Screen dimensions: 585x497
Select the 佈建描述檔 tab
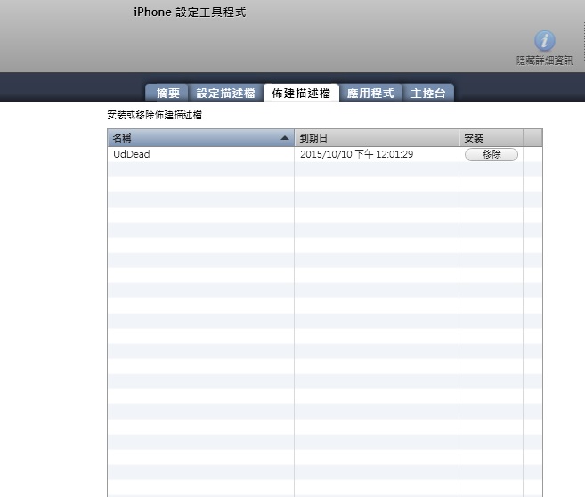point(301,93)
